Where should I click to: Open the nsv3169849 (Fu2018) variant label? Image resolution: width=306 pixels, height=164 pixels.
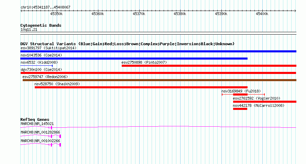[241, 91]
